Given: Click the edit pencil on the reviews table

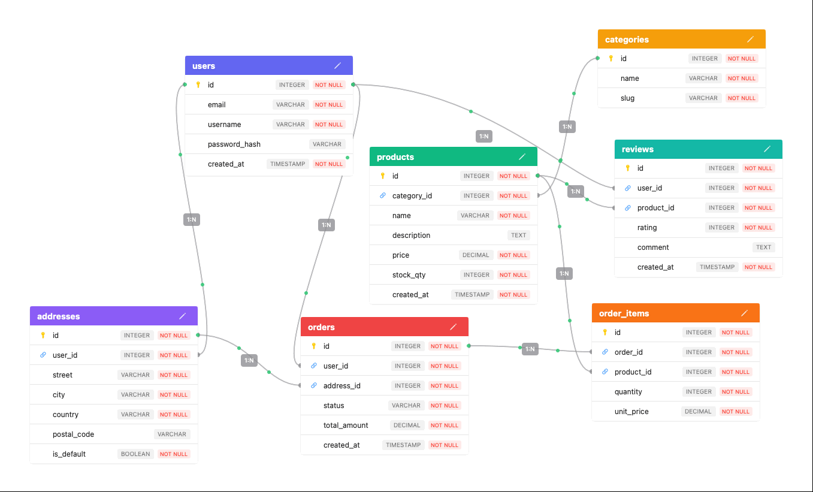Looking at the screenshot, I should (767, 149).
